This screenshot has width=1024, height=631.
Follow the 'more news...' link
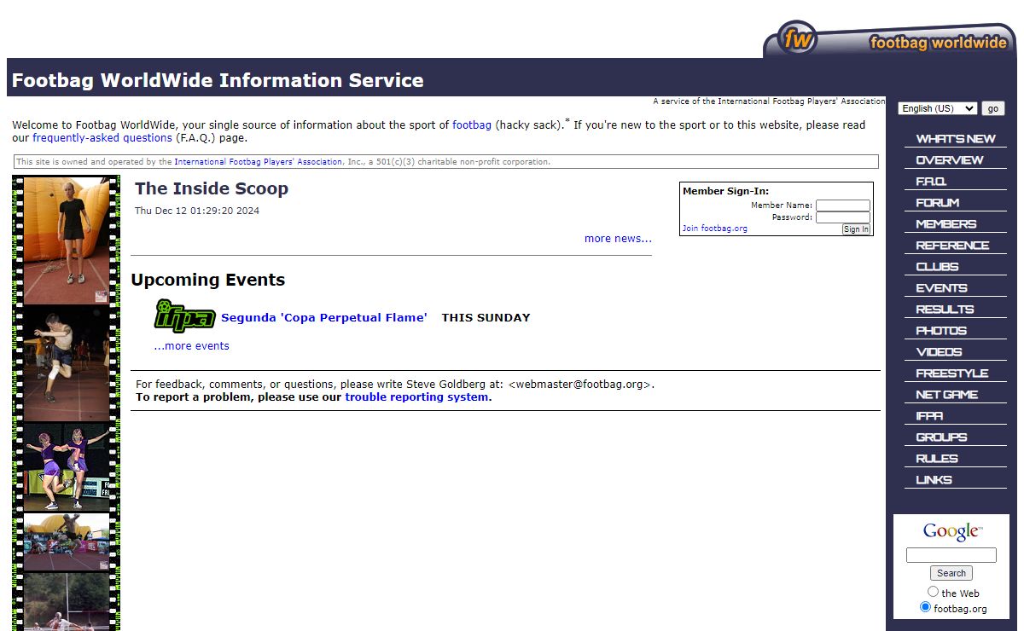(618, 239)
